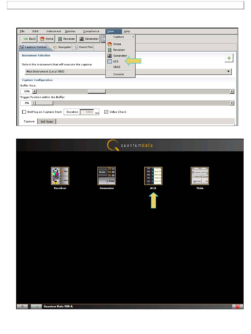Enable HotPlug on Capture Start checkbox
251x334 pixels.
[x=24, y=112]
